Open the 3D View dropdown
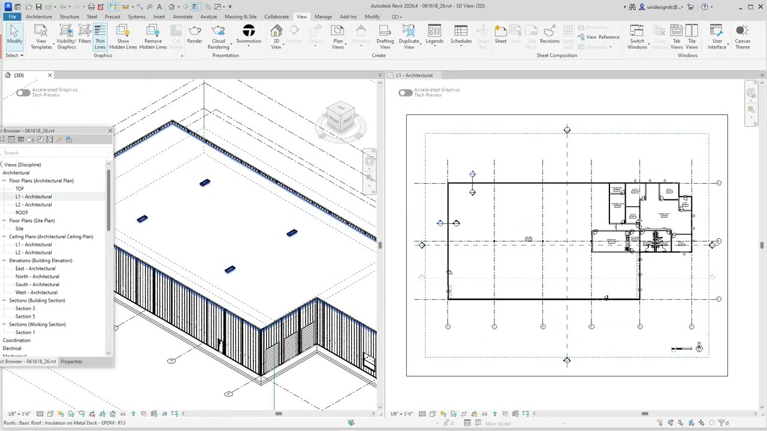This screenshot has width=767, height=431. coord(276,37)
